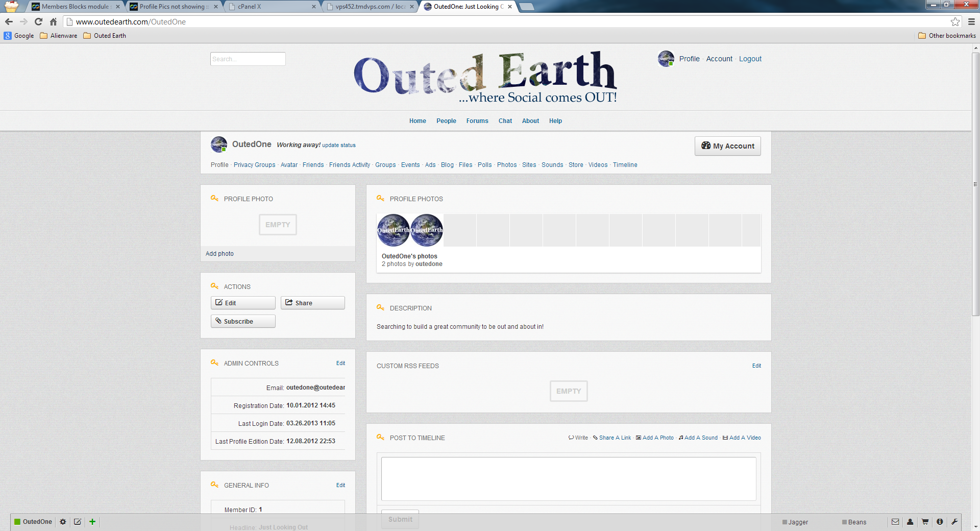
Task: Click the site search input field
Action: (248, 59)
